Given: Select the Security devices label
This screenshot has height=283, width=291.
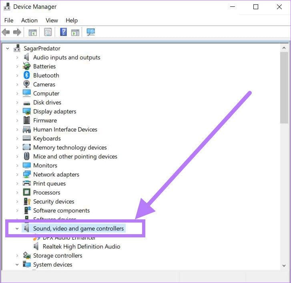Looking at the screenshot, I should coord(54,201).
